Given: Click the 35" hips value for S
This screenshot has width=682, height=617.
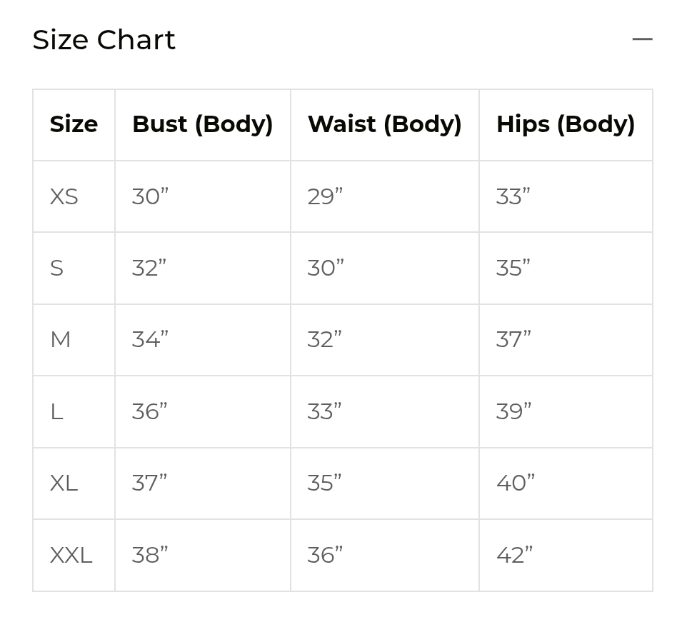Looking at the screenshot, I should click(512, 268).
